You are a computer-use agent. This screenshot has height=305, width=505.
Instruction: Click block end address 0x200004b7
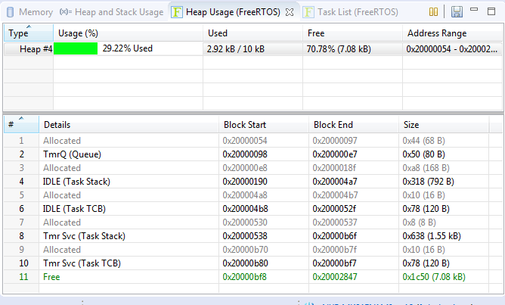pyautogui.click(x=335, y=195)
